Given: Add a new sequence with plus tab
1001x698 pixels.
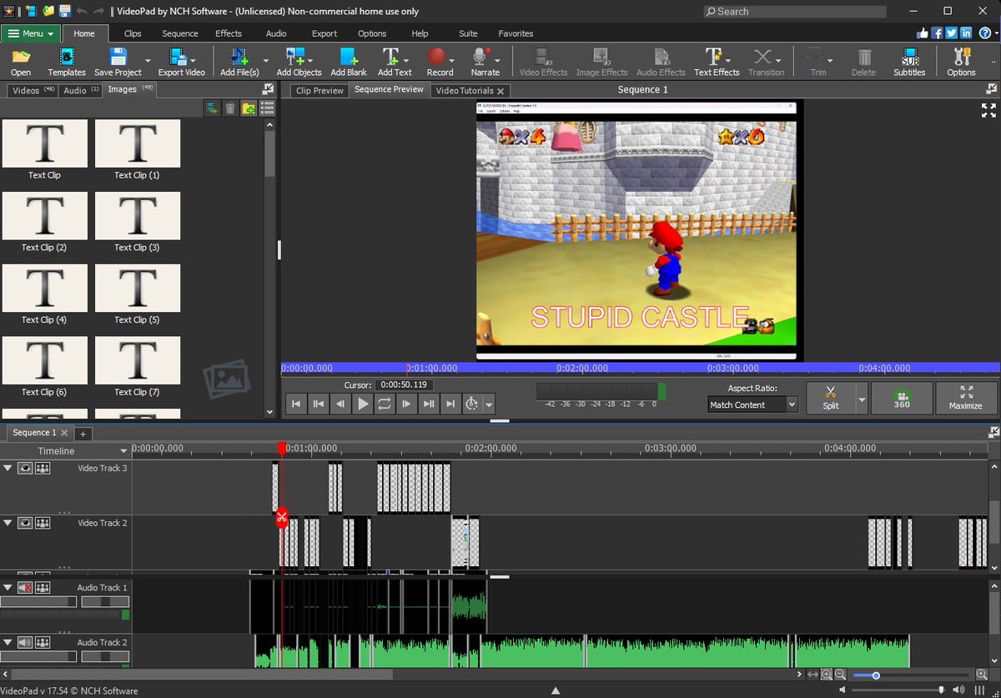Looking at the screenshot, I should coord(83,434).
